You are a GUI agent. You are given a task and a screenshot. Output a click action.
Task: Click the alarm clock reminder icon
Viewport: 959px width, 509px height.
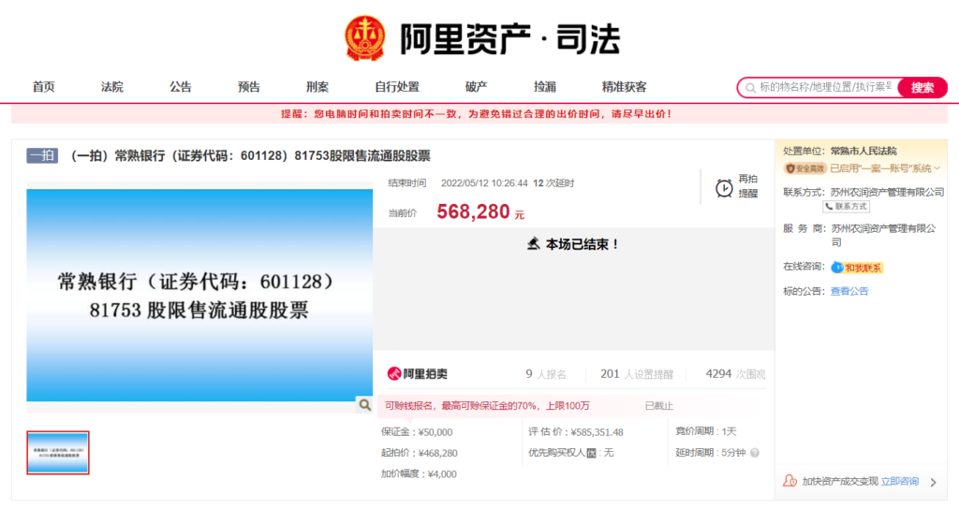(x=724, y=187)
